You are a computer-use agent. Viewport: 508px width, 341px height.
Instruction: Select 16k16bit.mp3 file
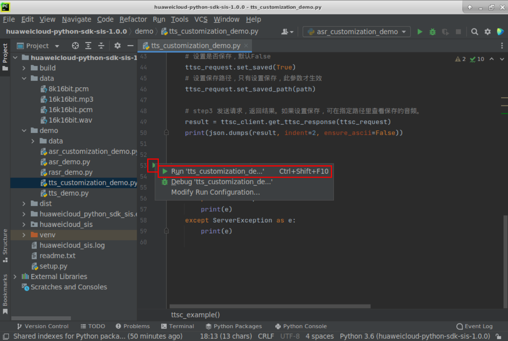point(71,99)
